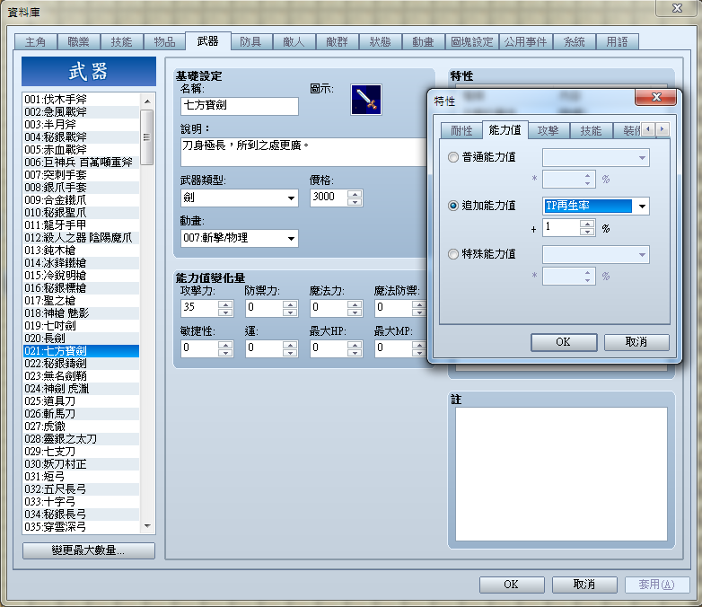Click the sword weapon icon image
The height and width of the screenshot is (607, 702).
(x=365, y=100)
